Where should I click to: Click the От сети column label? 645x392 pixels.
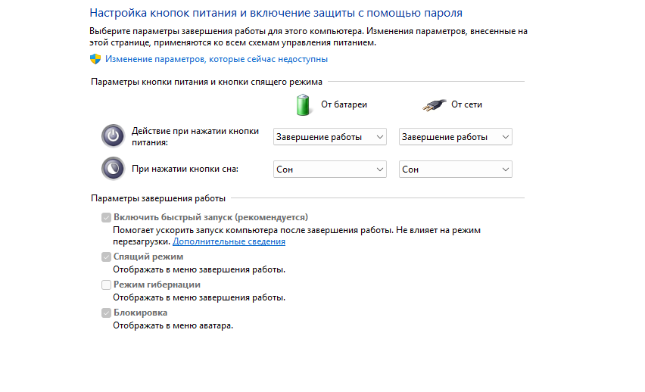click(466, 104)
